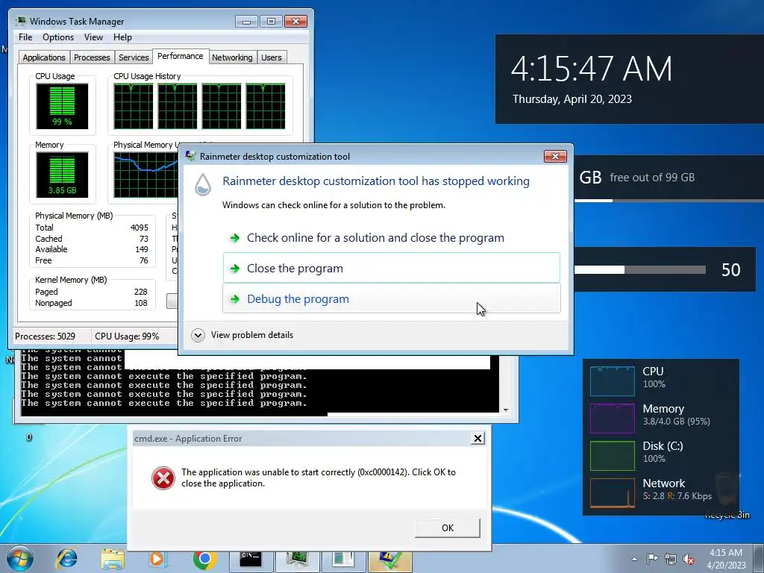This screenshot has width=764, height=573.
Task: Open the Action Center flag in tray
Action: pos(652,558)
